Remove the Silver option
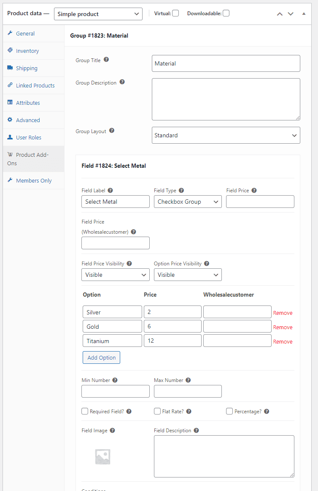Screen dimensions: 318x491 [283, 313]
